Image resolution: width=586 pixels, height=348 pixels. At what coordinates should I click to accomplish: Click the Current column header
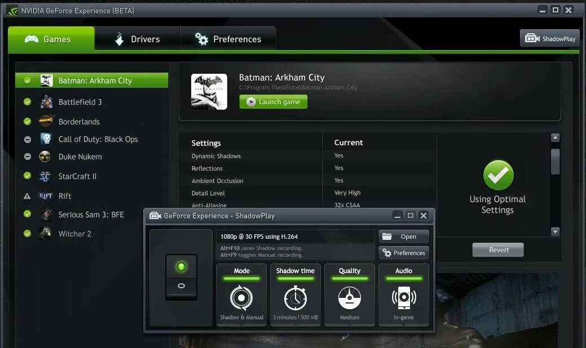[x=349, y=142]
